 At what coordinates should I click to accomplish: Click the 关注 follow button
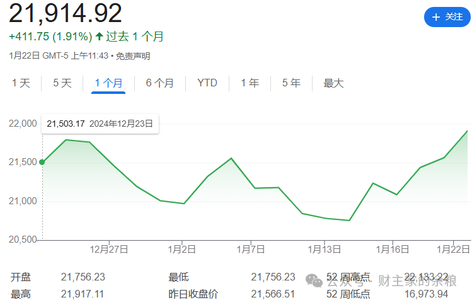447,17
